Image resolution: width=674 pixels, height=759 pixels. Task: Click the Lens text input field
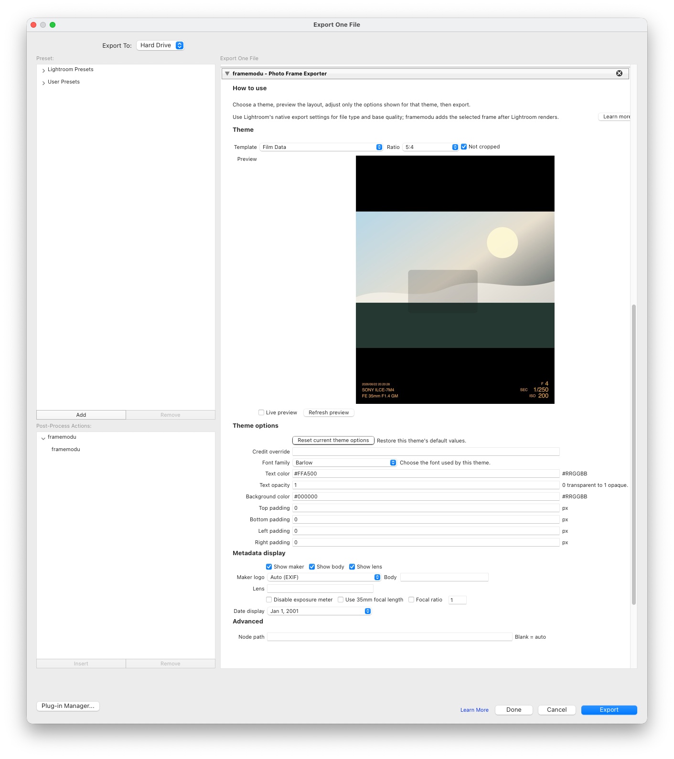320,589
